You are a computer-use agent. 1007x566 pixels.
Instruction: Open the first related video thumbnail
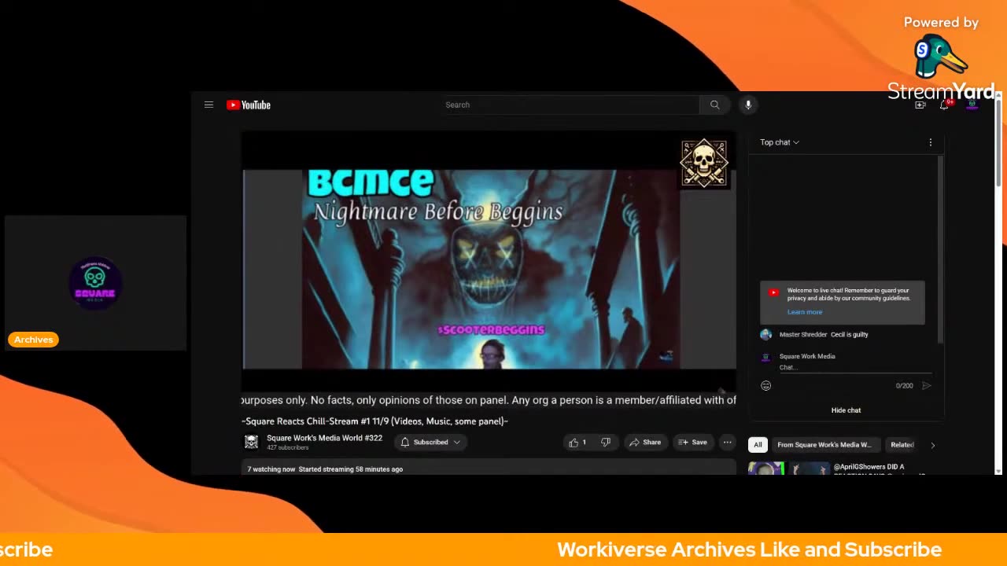[x=789, y=469]
